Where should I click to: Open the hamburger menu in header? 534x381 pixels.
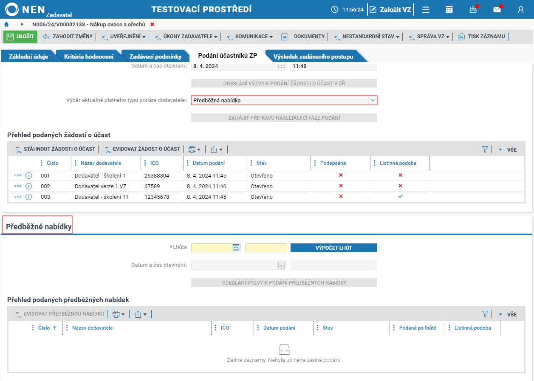coord(425,9)
